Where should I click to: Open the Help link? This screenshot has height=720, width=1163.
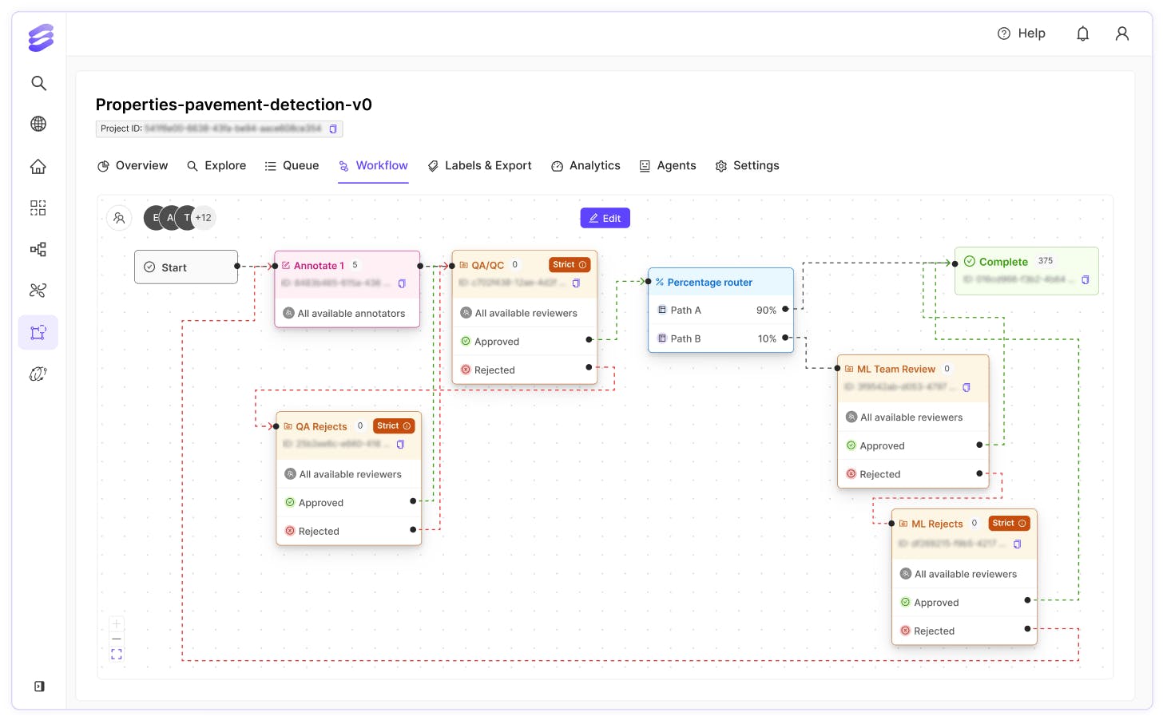(1021, 34)
